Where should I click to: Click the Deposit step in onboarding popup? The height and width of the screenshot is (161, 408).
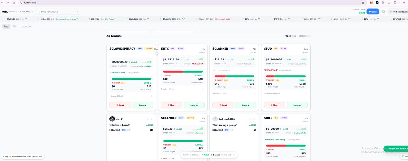tap(215, 155)
